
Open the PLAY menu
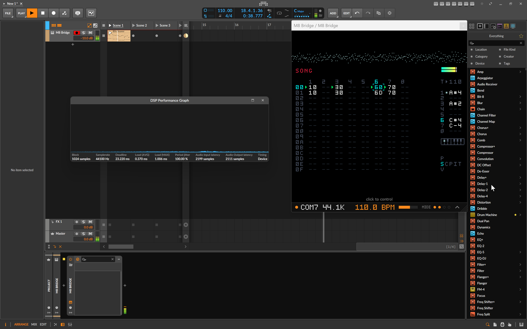(21, 13)
